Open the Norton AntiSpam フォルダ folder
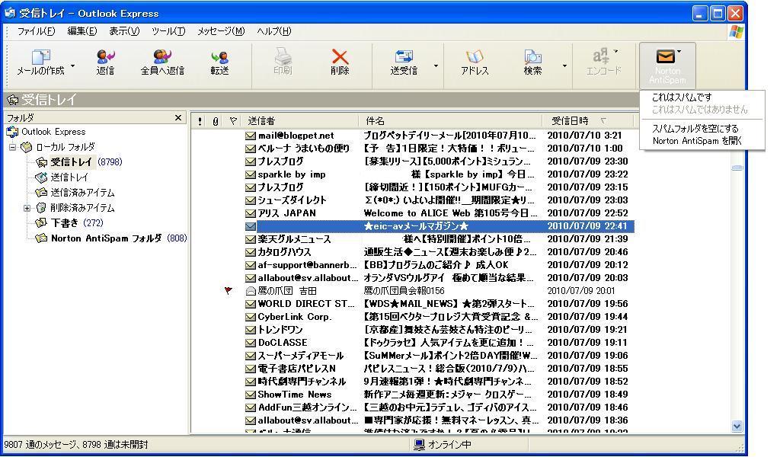 pos(106,238)
